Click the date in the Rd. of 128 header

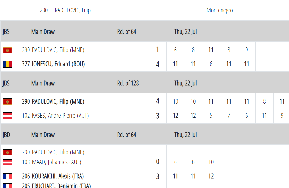tap(185, 83)
